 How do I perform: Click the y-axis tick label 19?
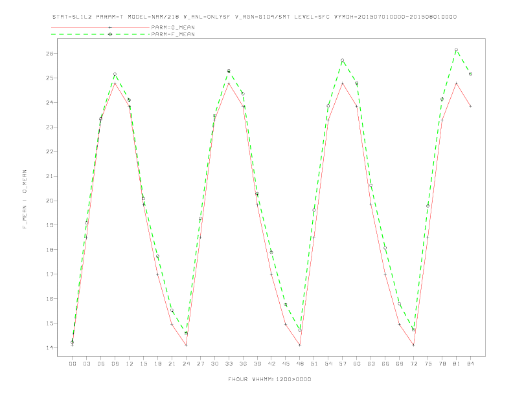click(x=50, y=225)
